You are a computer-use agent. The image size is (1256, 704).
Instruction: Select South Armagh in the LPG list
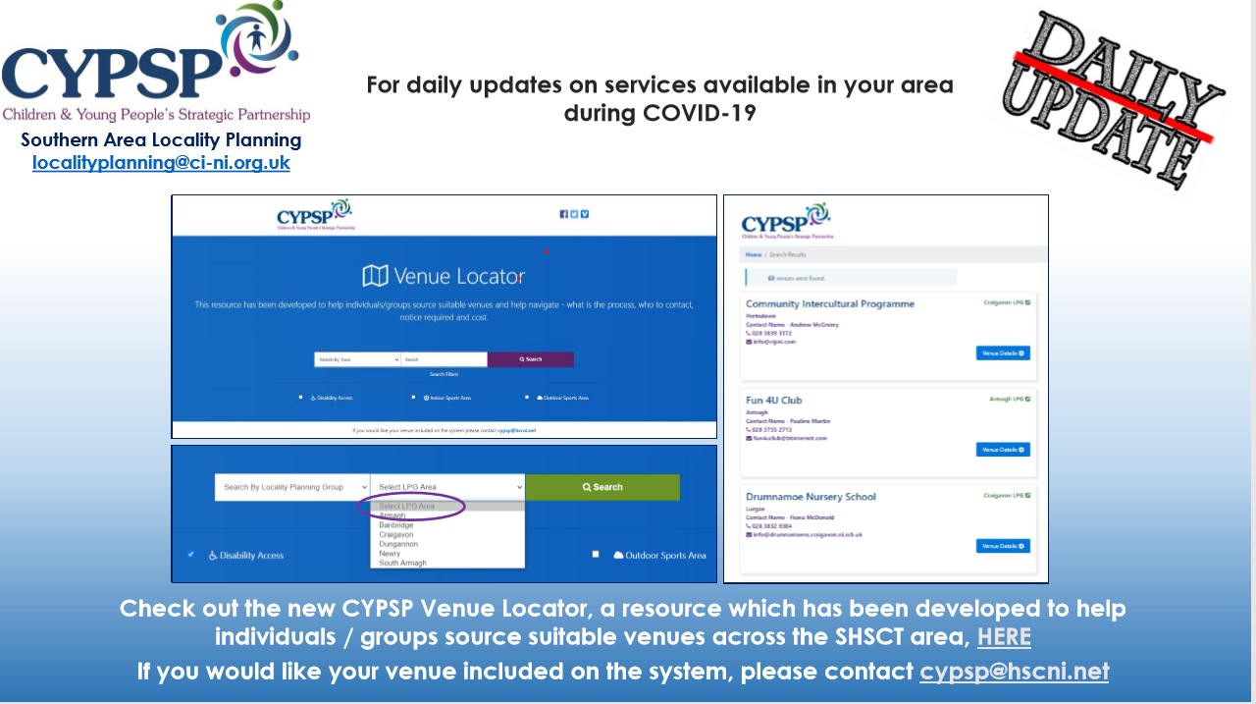pos(402,563)
